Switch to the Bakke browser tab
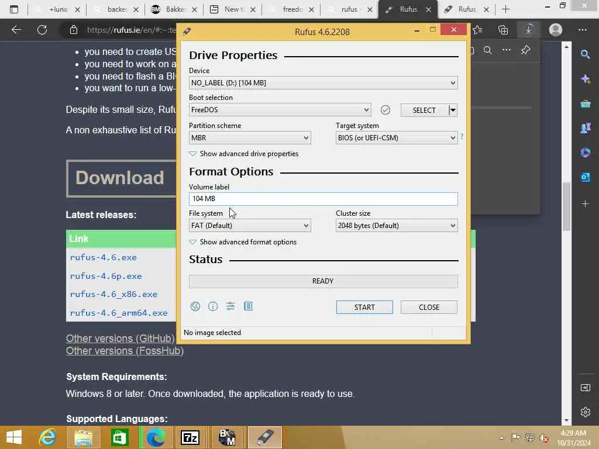This screenshot has height=449, width=599. [x=174, y=9]
